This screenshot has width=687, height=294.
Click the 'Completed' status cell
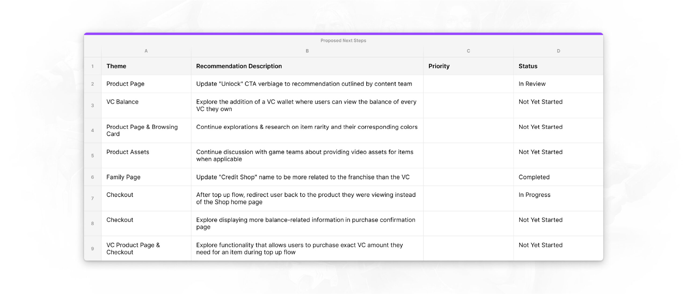click(x=558, y=177)
